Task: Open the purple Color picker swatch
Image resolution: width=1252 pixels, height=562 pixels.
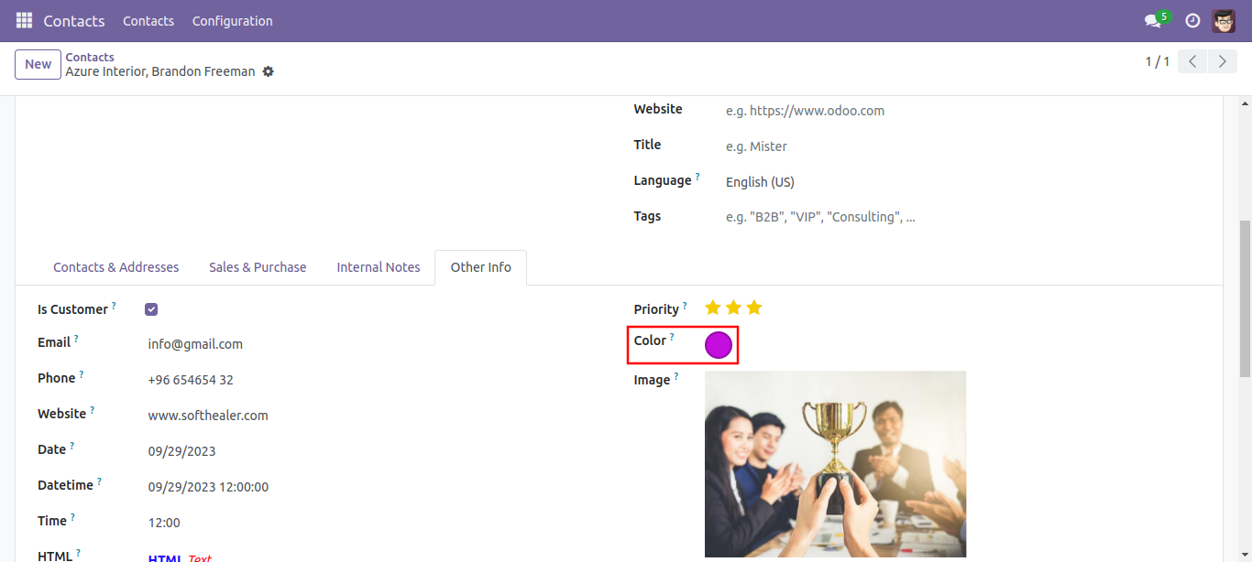Action: tap(719, 345)
